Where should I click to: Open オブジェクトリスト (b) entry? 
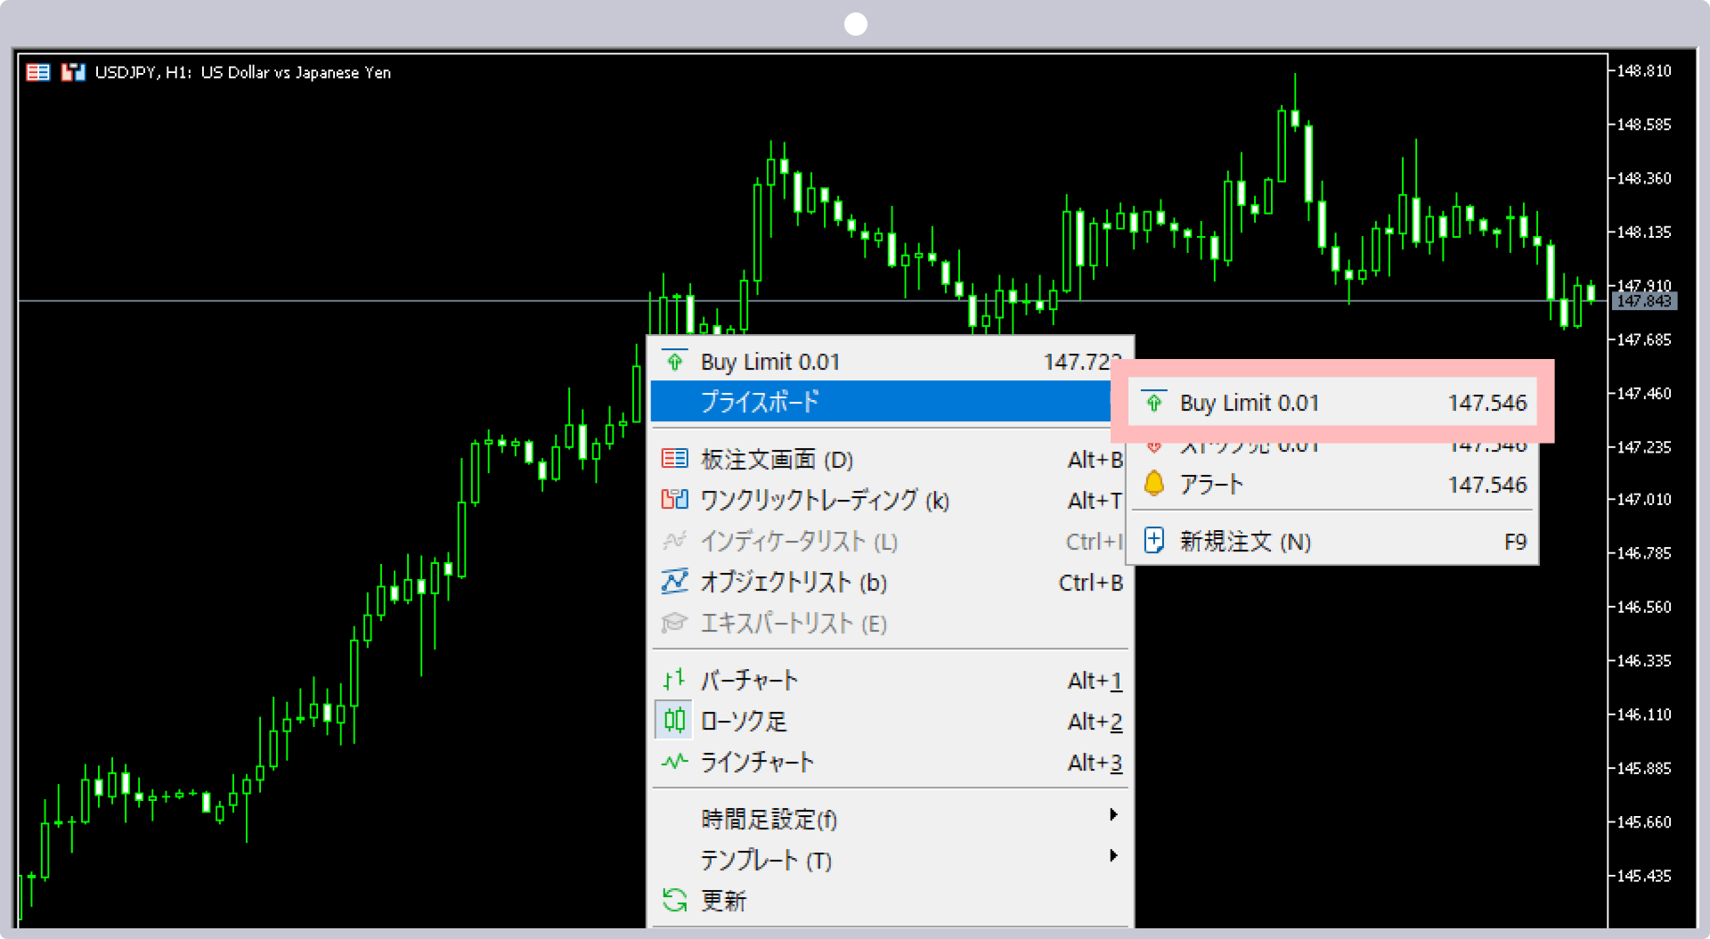pyautogui.click(x=892, y=582)
